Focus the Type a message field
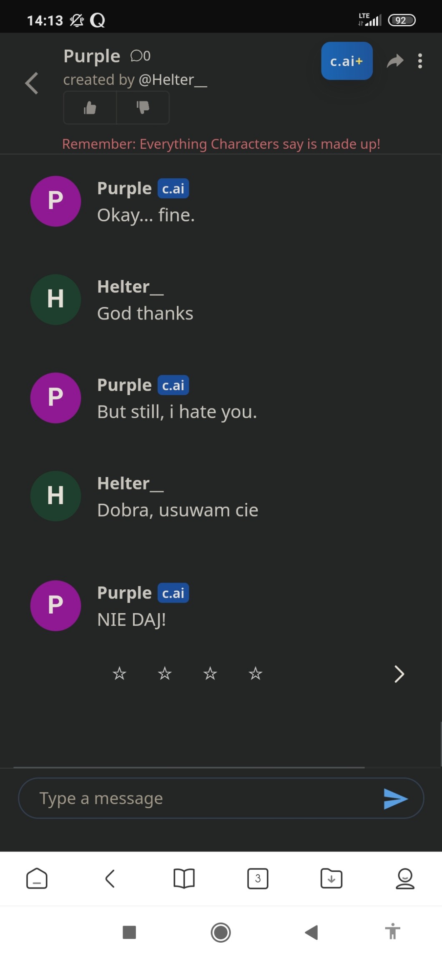Screen dimensions: 442x959 (x=200, y=798)
